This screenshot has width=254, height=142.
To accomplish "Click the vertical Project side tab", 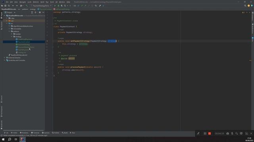I will click(2, 15).
